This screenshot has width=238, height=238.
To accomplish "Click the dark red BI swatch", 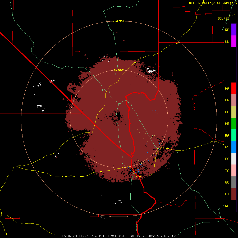I will point(234,194).
